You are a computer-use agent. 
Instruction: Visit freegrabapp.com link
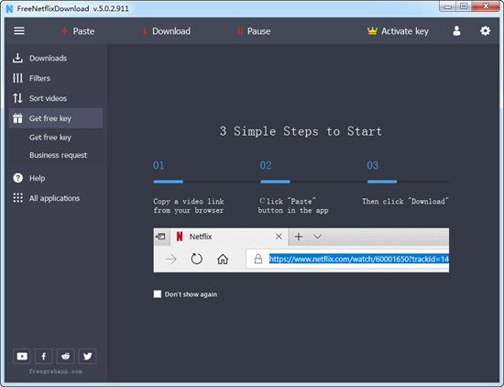click(x=55, y=371)
